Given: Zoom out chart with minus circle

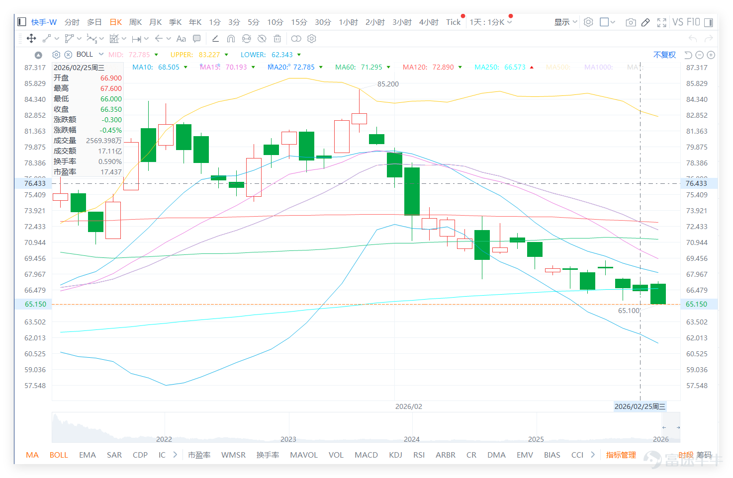Looking at the screenshot, I should click(x=700, y=55).
